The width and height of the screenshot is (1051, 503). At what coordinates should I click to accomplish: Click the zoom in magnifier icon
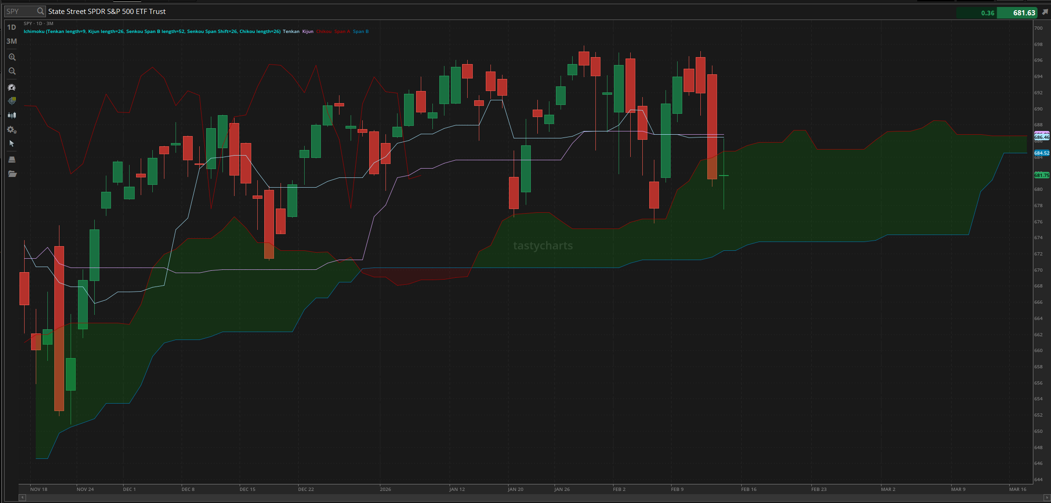tap(12, 57)
